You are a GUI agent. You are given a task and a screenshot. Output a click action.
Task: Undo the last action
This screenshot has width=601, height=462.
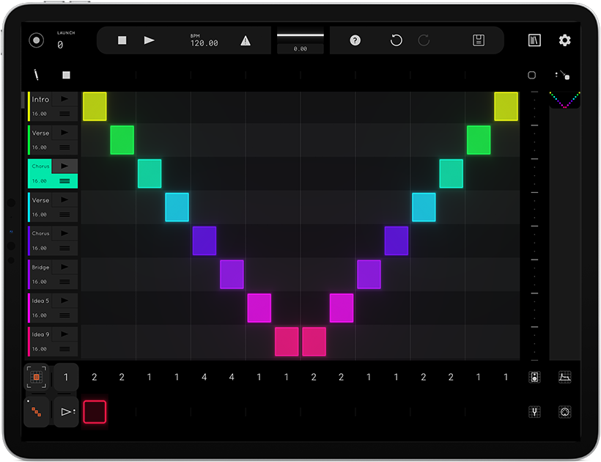(x=397, y=40)
